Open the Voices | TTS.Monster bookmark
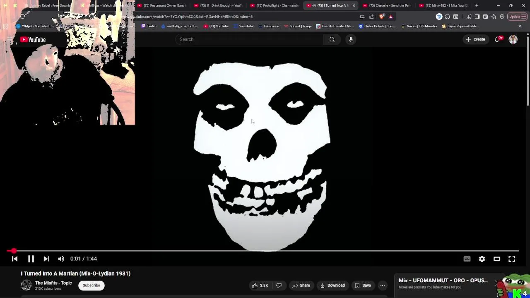Viewport: 530px width, 298px height. 419,26
